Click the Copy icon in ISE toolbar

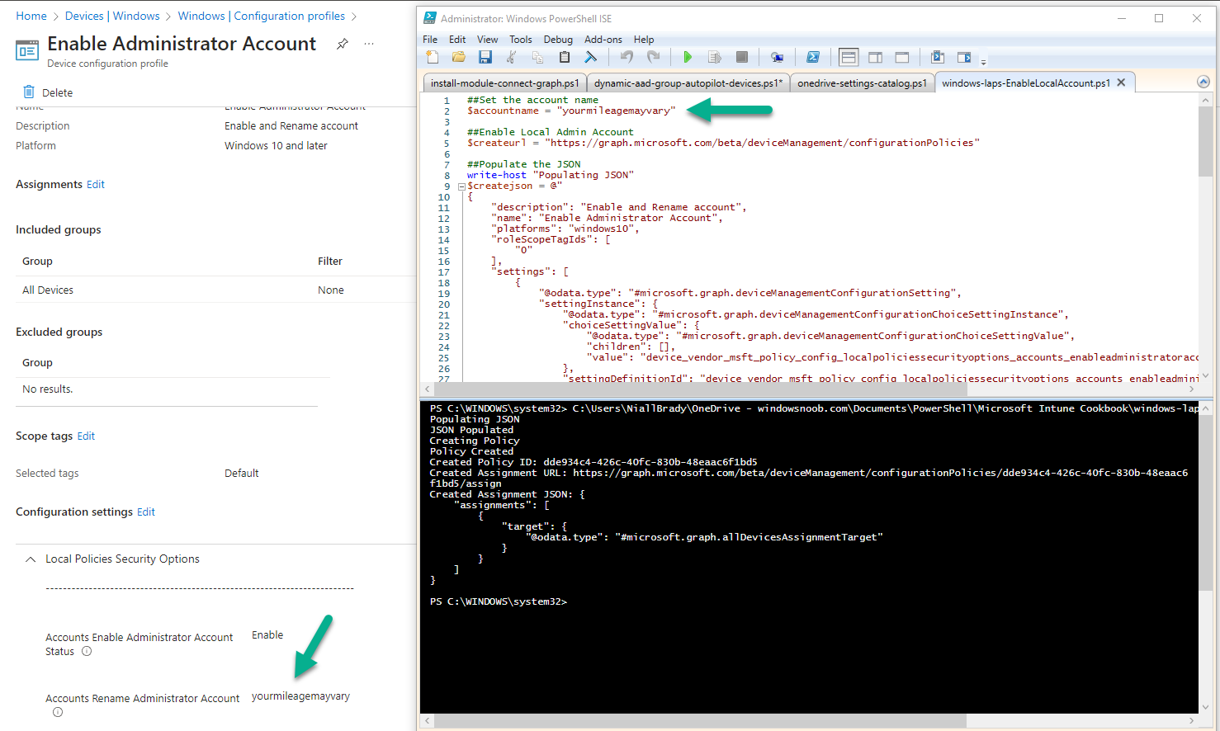pyautogui.click(x=538, y=57)
